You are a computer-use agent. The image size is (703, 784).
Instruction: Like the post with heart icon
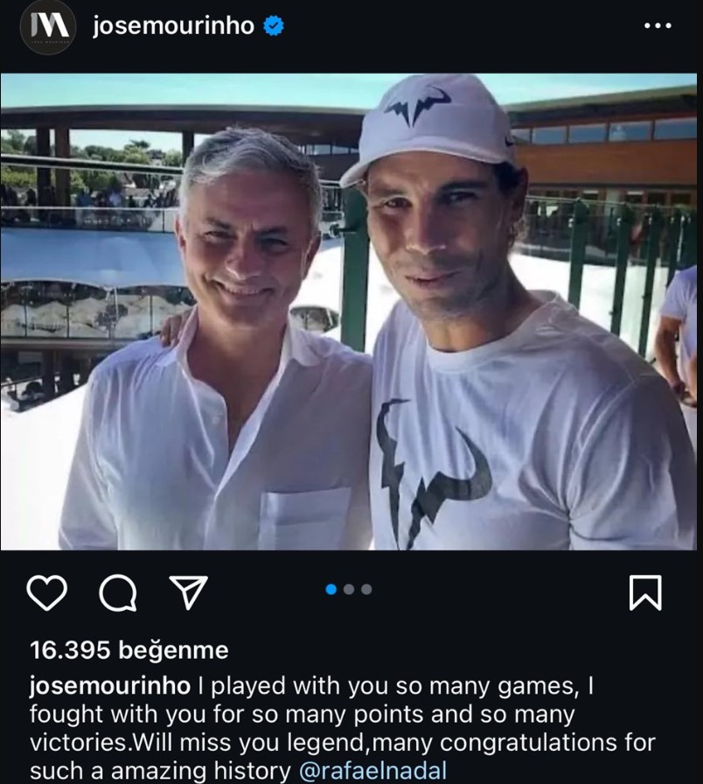[x=46, y=592]
